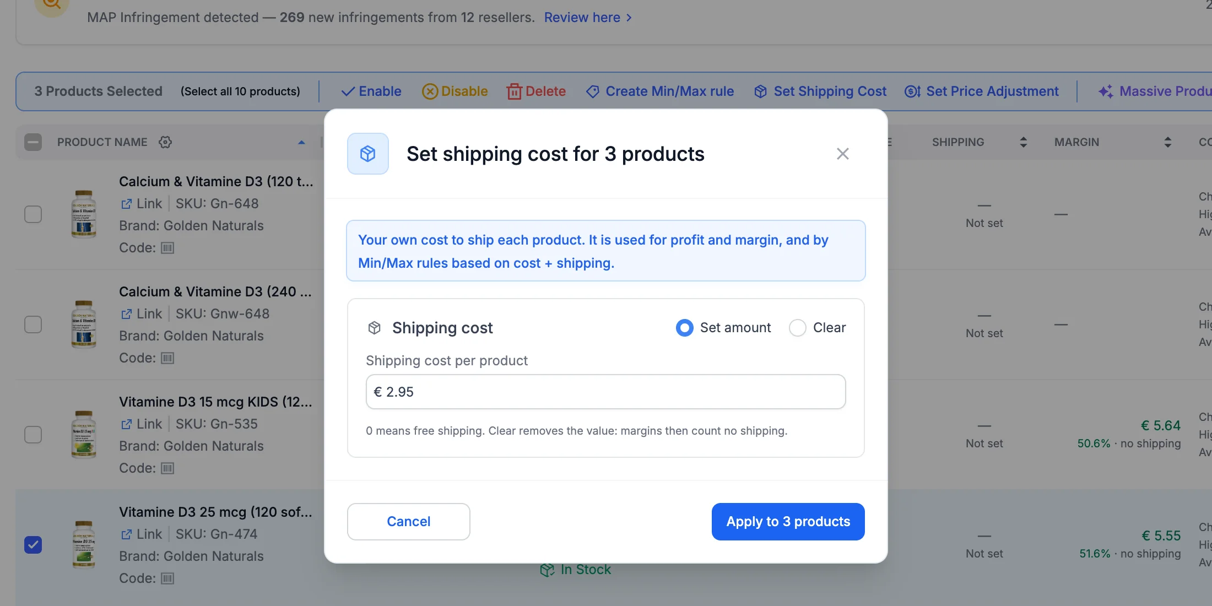
Task: Cancel the shipping cost dialog
Action: point(408,521)
